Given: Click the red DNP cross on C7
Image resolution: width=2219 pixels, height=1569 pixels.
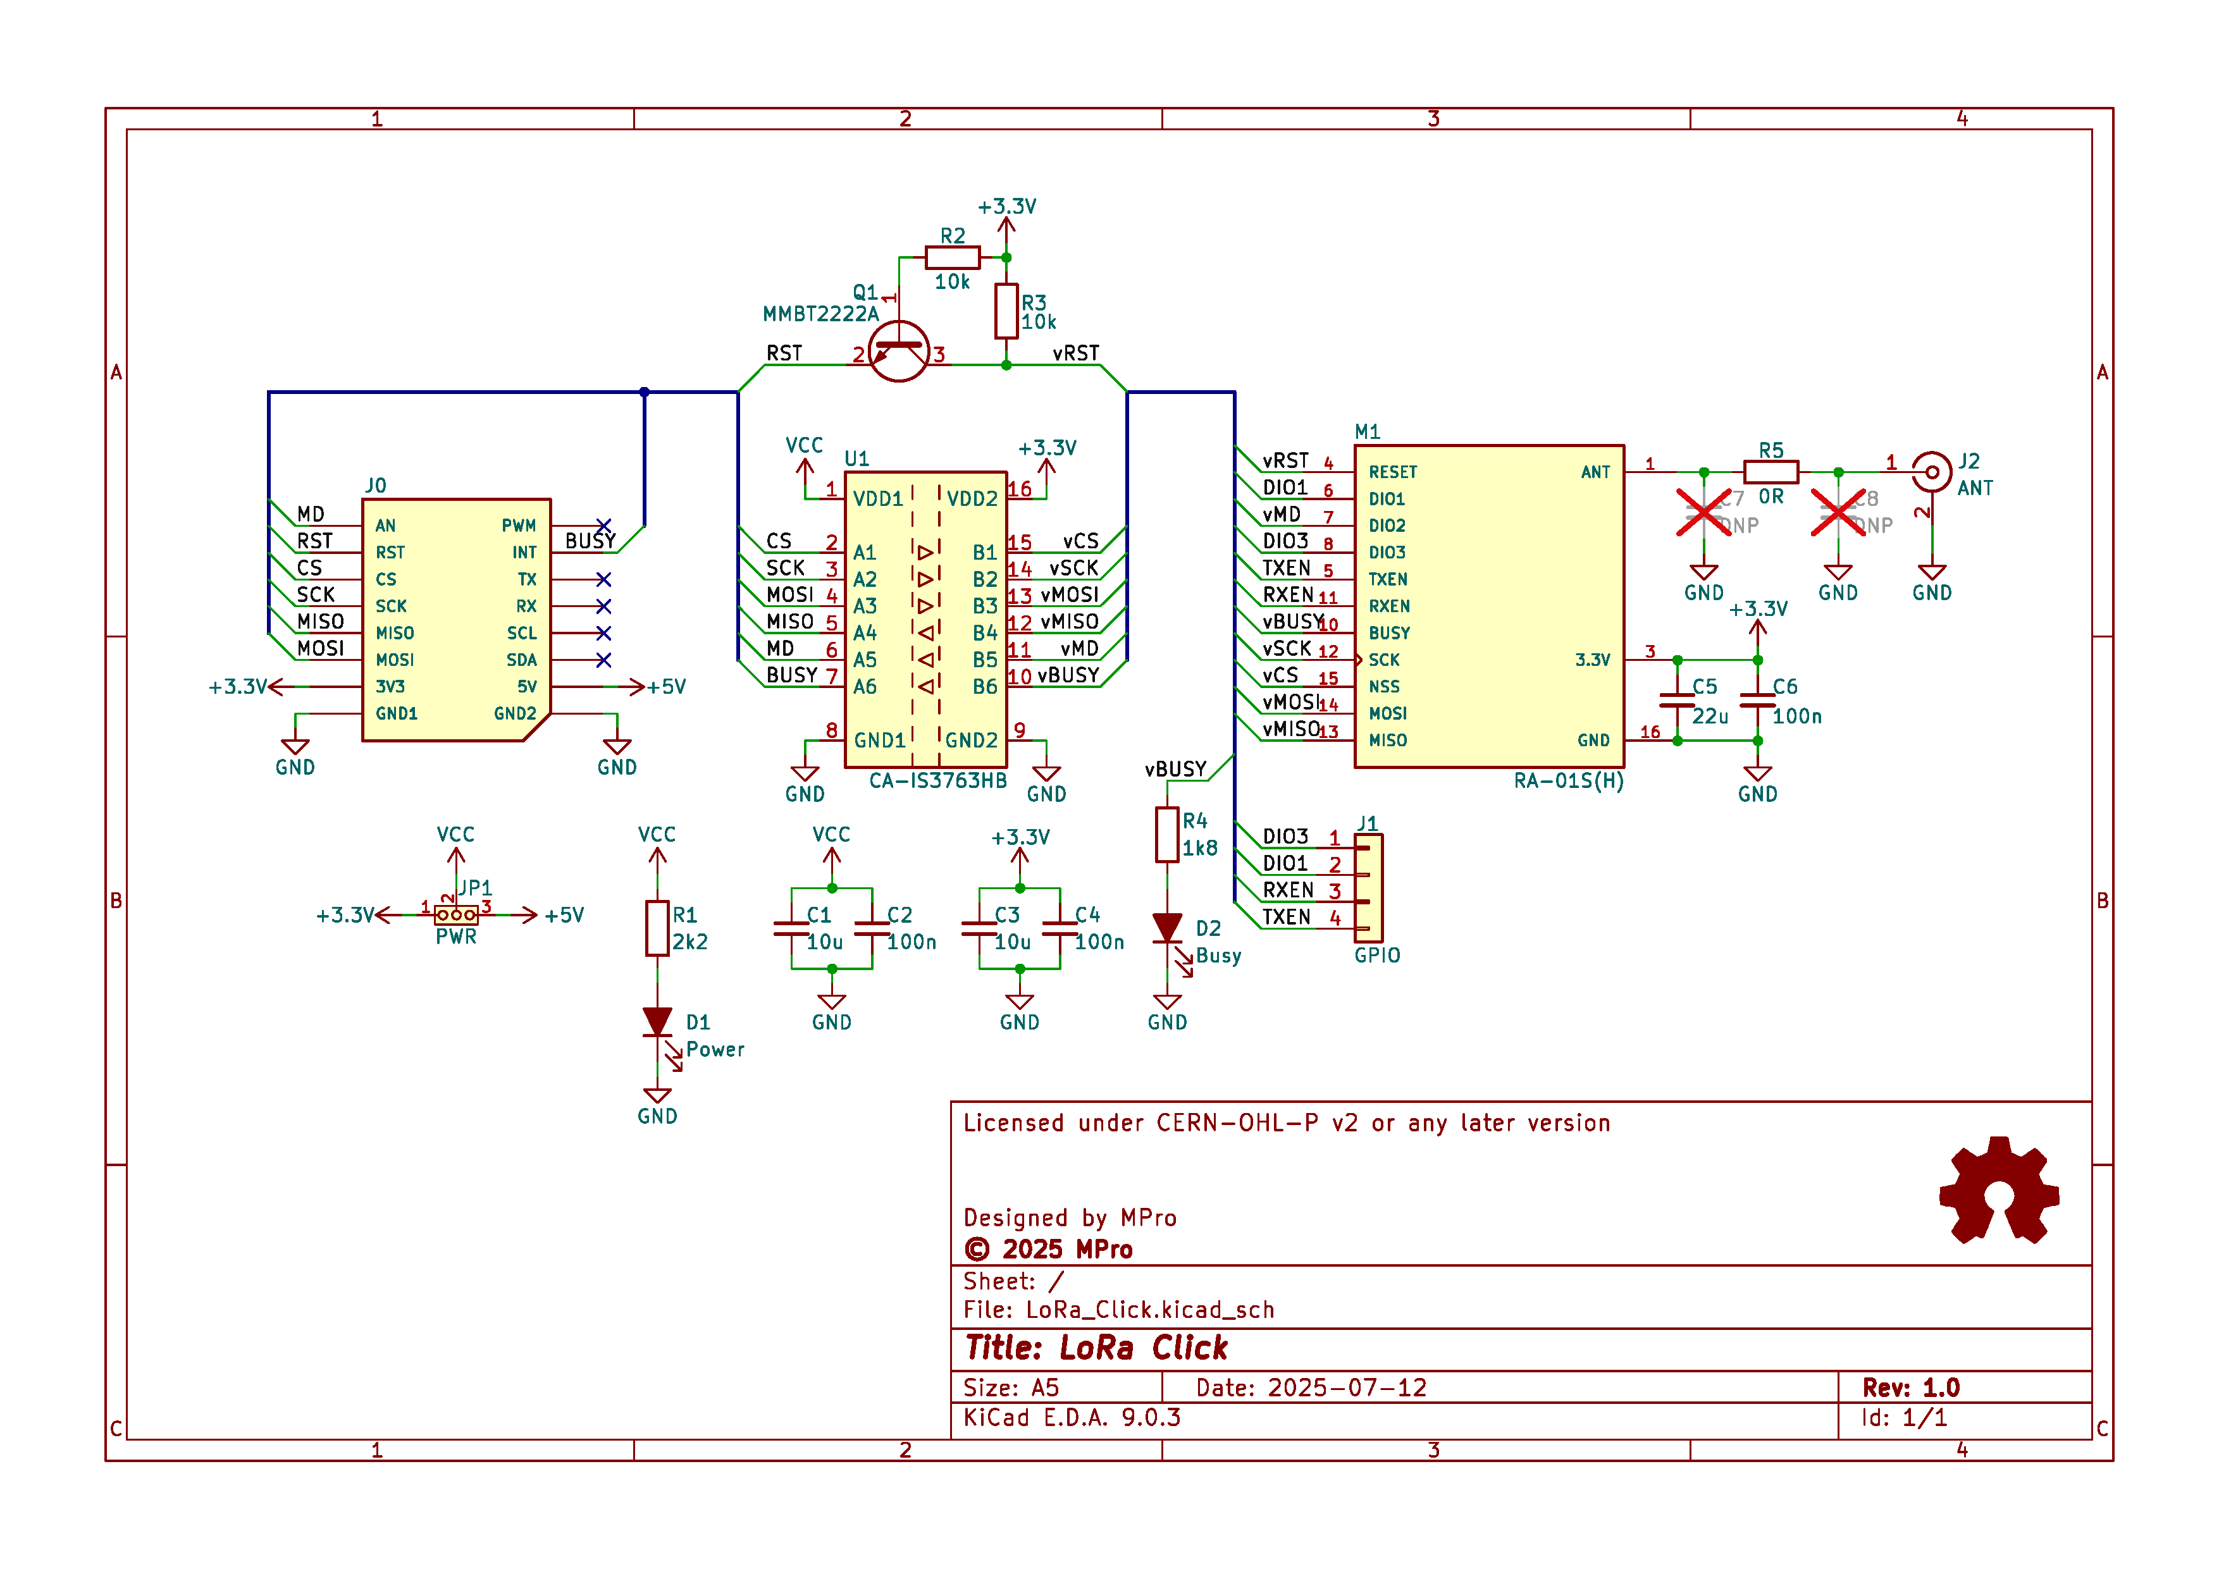Looking at the screenshot, I should point(1703,512).
